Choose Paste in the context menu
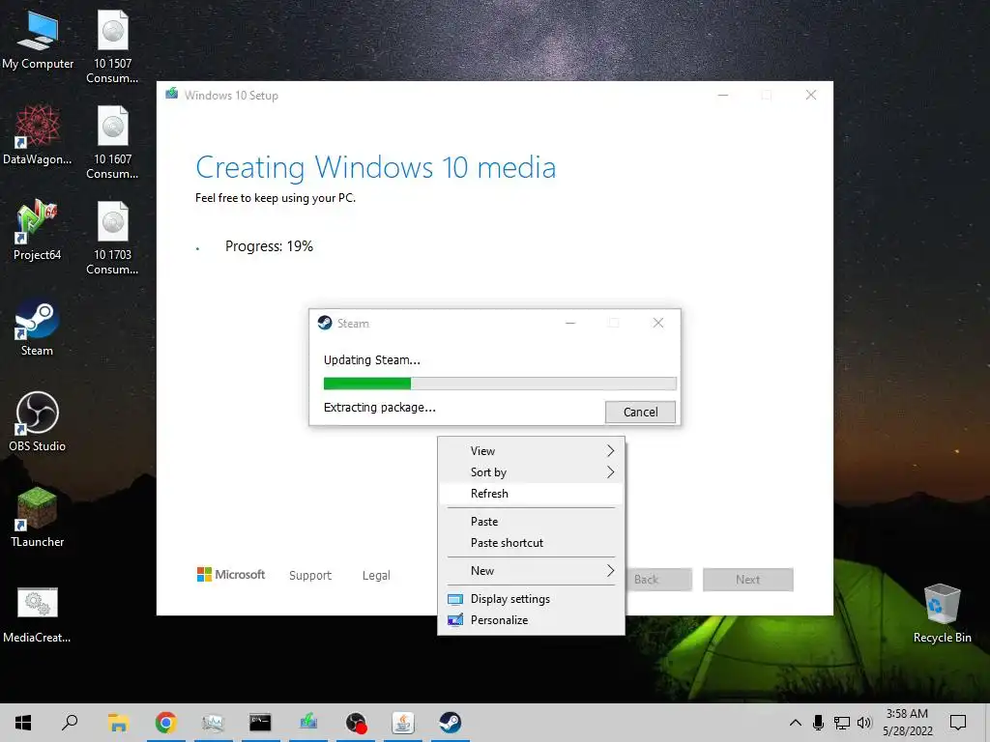Image resolution: width=990 pixels, height=742 pixels. pyautogui.click(x=531, y=521)
